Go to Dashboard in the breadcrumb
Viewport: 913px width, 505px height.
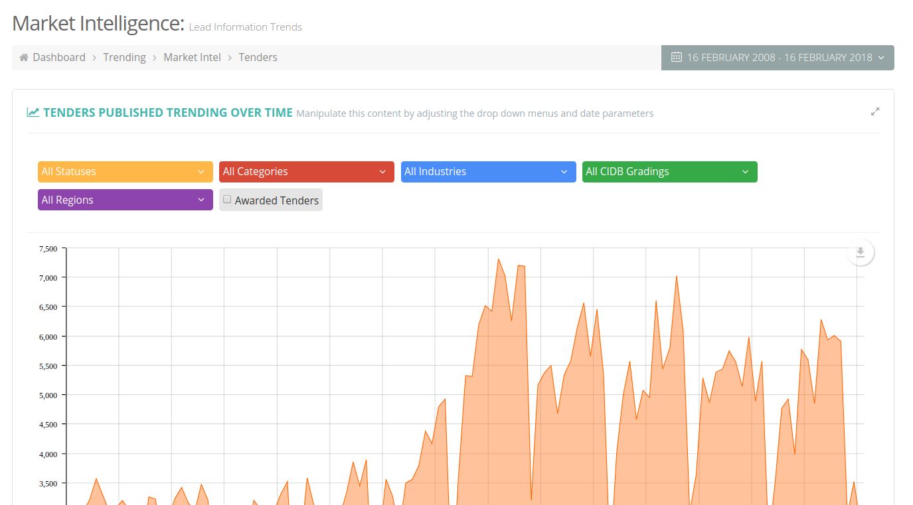(x=59, y=57)
